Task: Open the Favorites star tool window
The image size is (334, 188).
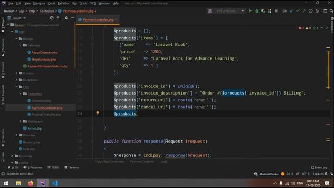Action: coord(3,138)
